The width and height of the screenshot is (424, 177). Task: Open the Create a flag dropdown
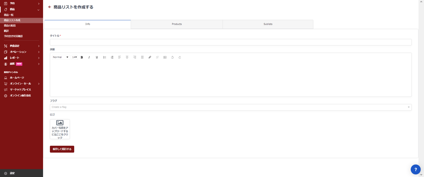(x=231, y=107)
